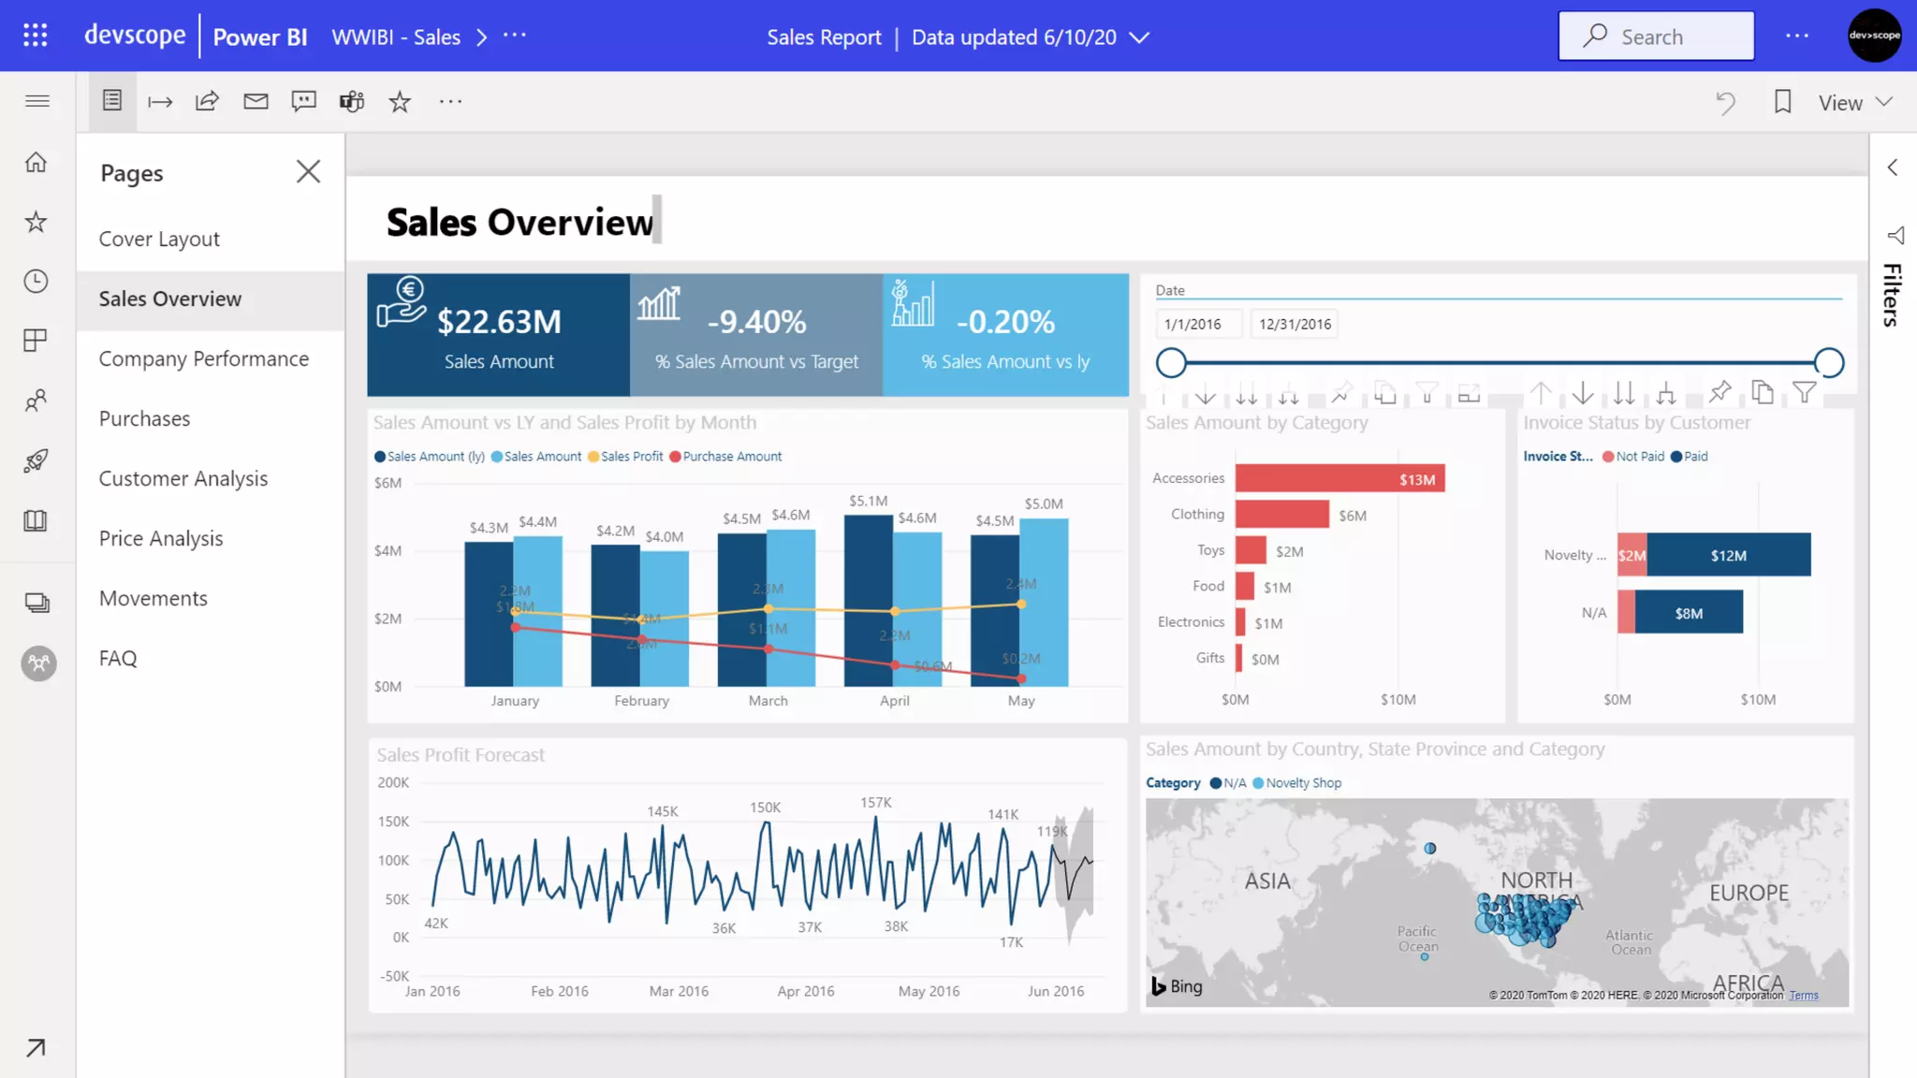Click the Date slider right handle

click(x=1828, y=362)
